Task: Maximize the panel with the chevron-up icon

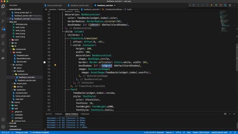Action: coord(230,114)
